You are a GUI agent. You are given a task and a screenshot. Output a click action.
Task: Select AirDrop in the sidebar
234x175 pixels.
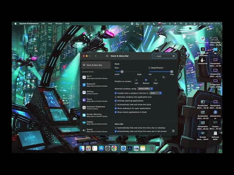(x=96, y=92)
